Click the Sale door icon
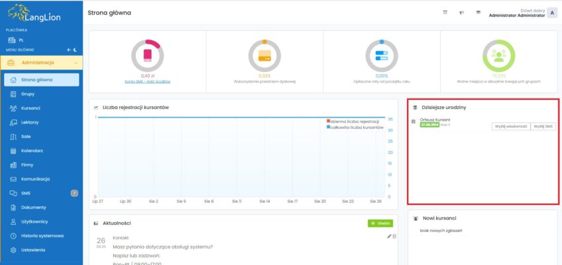The height and width of the screenshot is (265, 562). click(14, 137)
